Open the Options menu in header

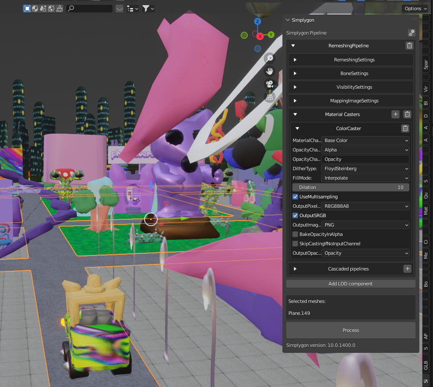click(x=415, y=9)
